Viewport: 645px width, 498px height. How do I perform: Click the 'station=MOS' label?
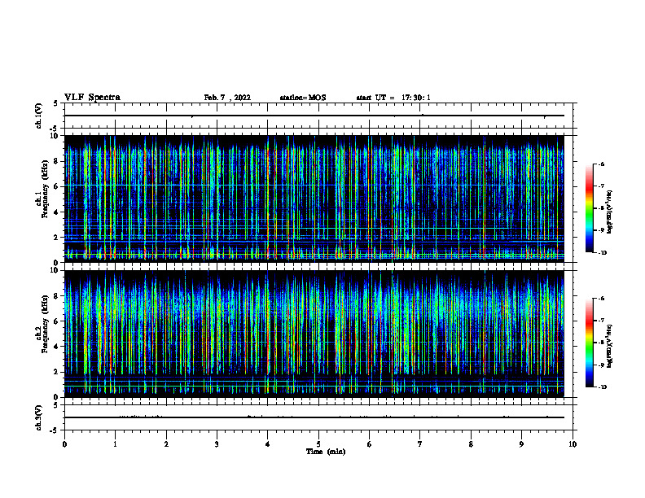click(x=303, y=98)
